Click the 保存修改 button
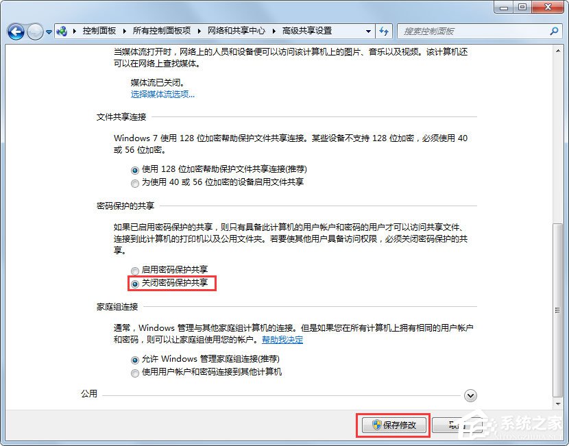Image resolution: width=569 pixels, height=446 pixels. point(393,425)
